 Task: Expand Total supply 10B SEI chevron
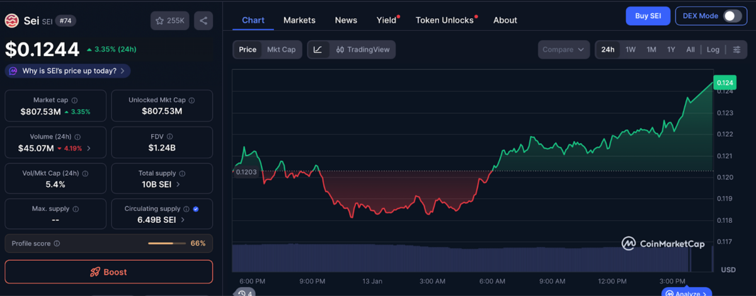pos(178,185)
